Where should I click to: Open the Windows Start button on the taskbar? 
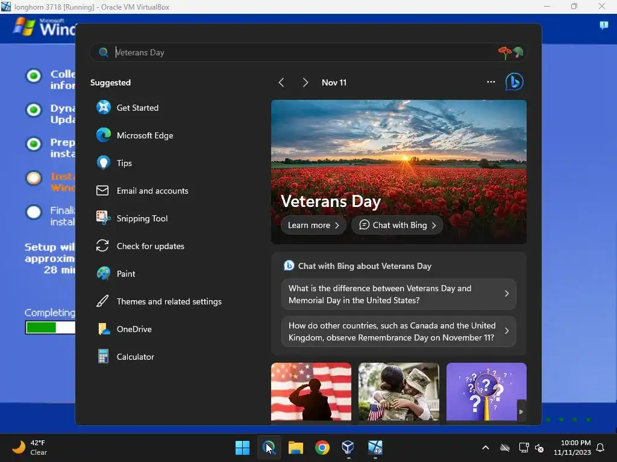tap(242, 448)
